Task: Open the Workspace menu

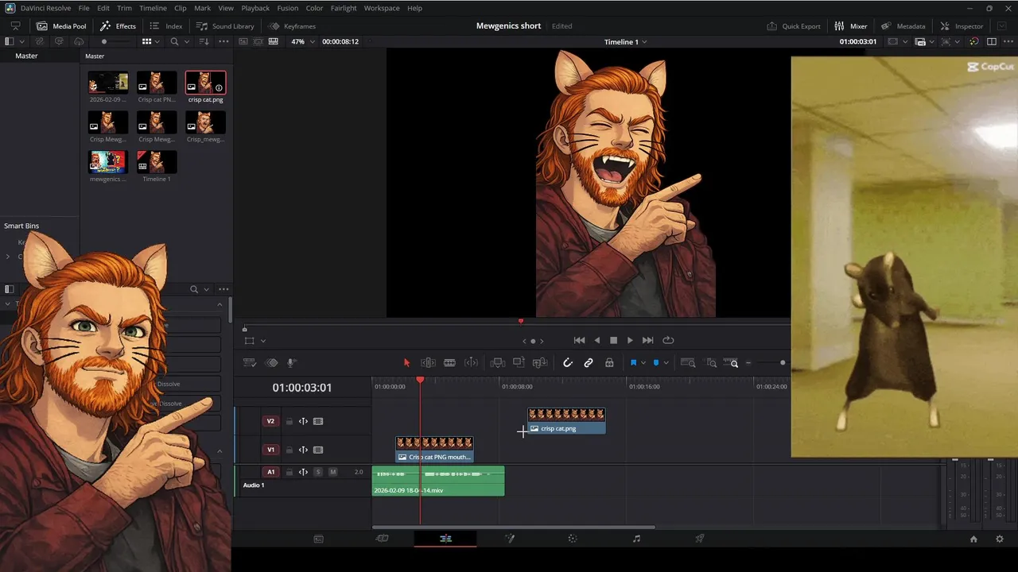Action: [382, 8]
